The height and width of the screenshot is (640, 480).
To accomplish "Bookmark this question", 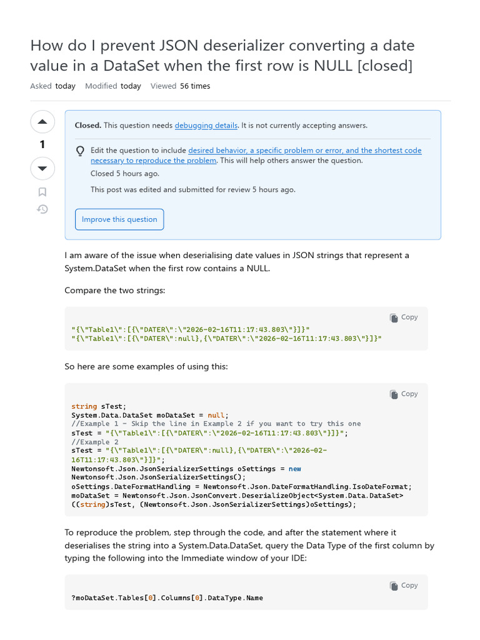I will [x=42, y=192].
